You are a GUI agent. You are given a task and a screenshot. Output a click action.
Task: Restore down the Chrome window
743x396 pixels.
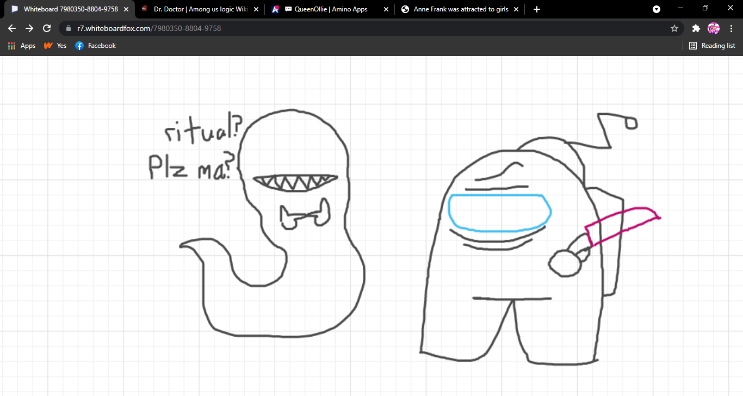click(x=705, y=8)
